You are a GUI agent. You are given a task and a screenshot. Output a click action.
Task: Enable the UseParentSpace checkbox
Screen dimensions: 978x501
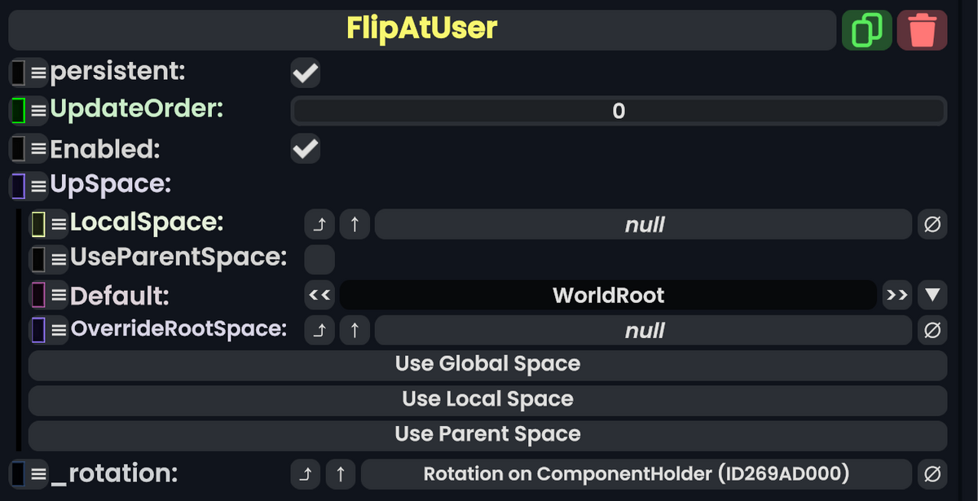pyautogui.click(x=319, y=259)
